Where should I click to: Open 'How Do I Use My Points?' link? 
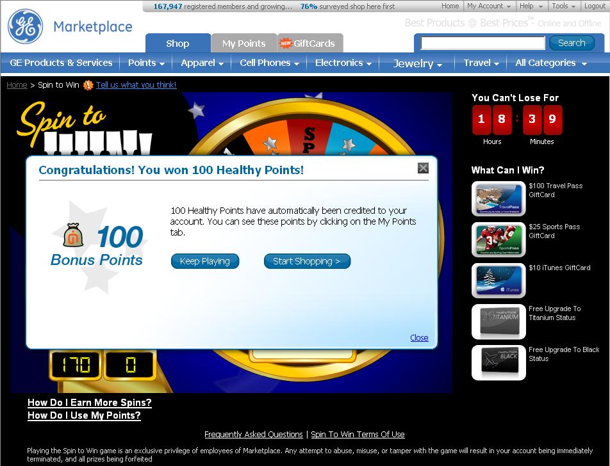84,415
